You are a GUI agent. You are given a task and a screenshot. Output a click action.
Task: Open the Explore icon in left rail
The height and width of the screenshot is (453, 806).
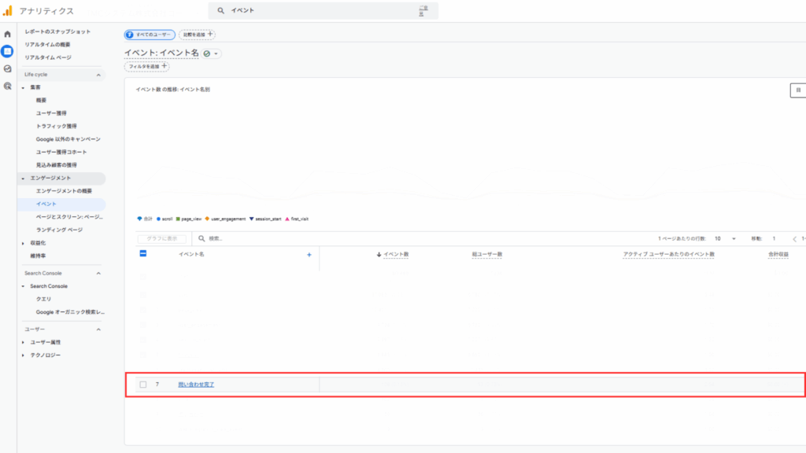[x=7, y=68]
